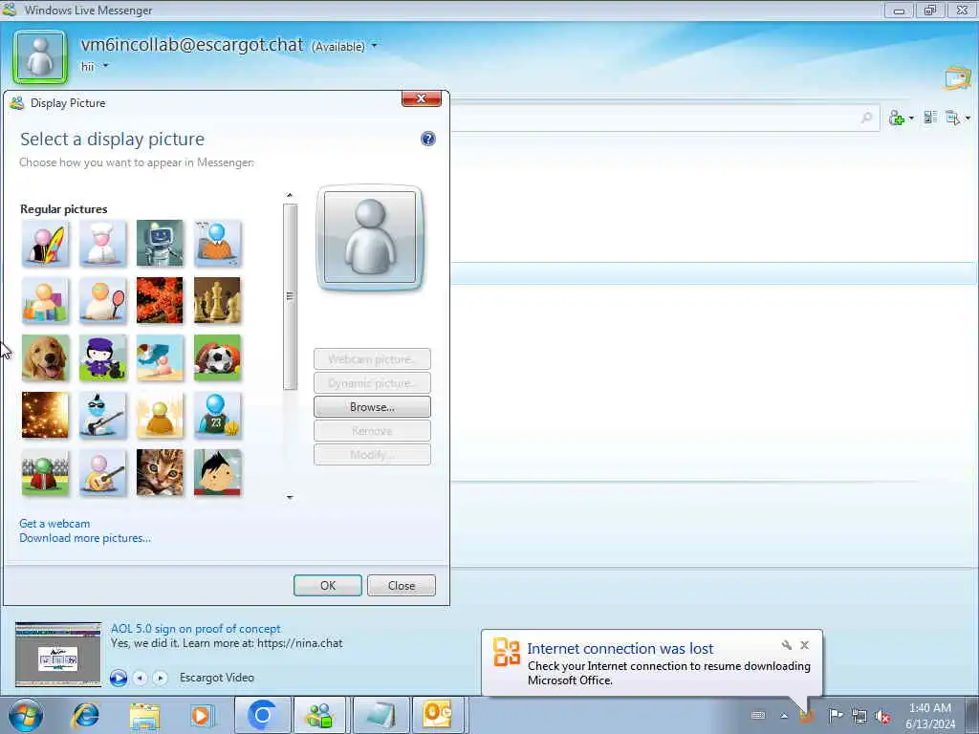Choose the chef display picture
The image size is (979, 734).
click(102, 244)
